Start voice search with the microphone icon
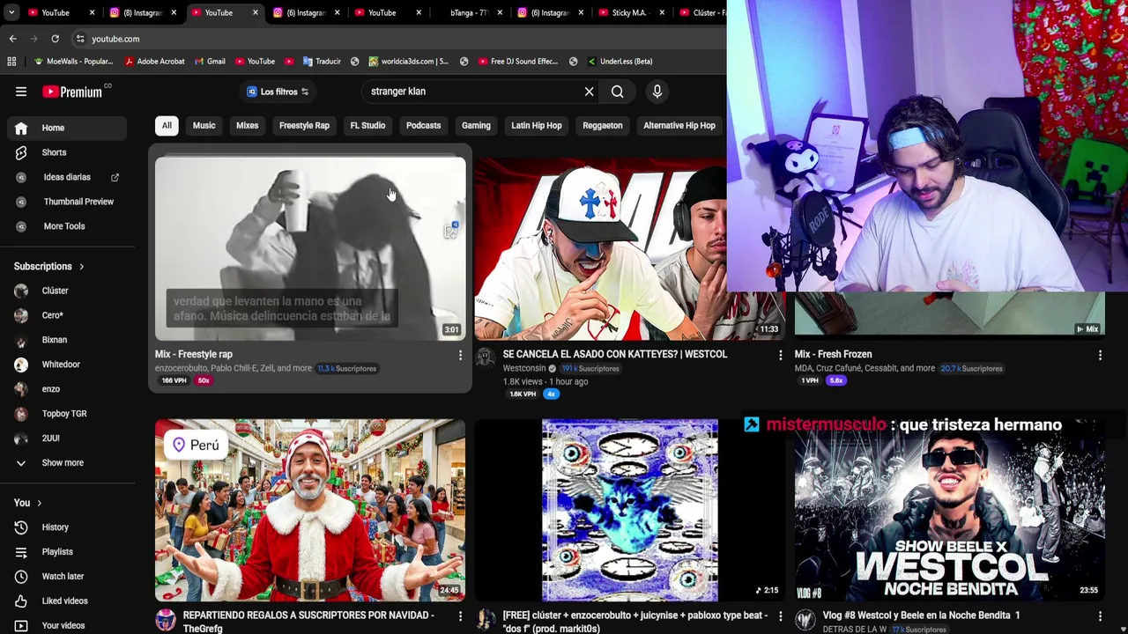Screen dimensions: 1128x634 point(657,92)
